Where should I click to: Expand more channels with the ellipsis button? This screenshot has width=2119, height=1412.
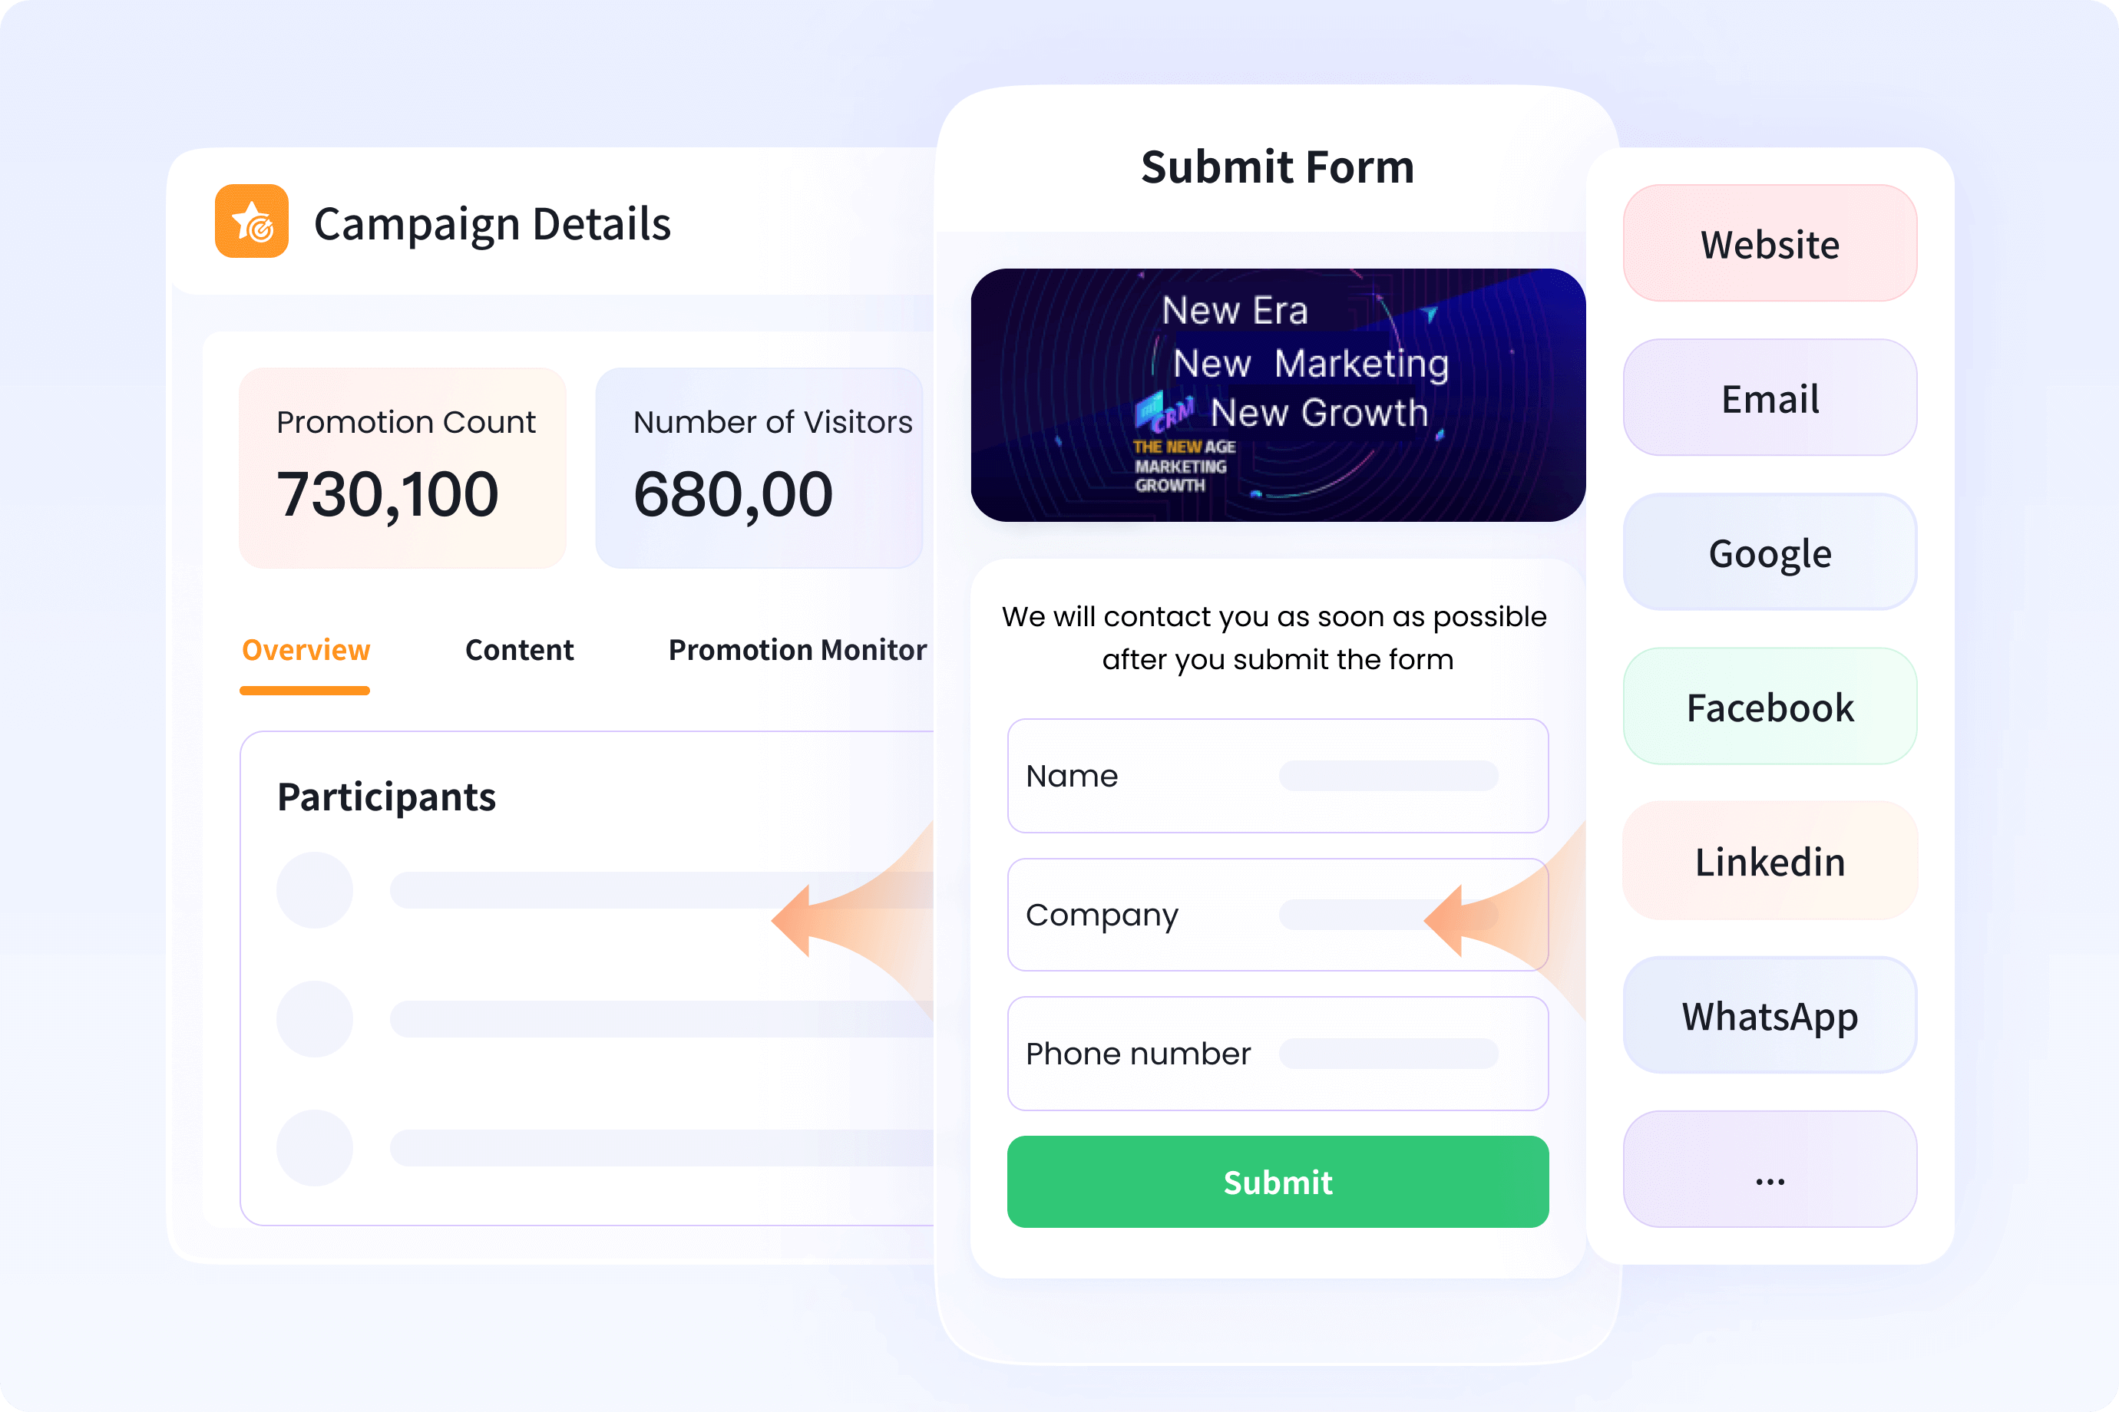click(x=1770, y=1170)
